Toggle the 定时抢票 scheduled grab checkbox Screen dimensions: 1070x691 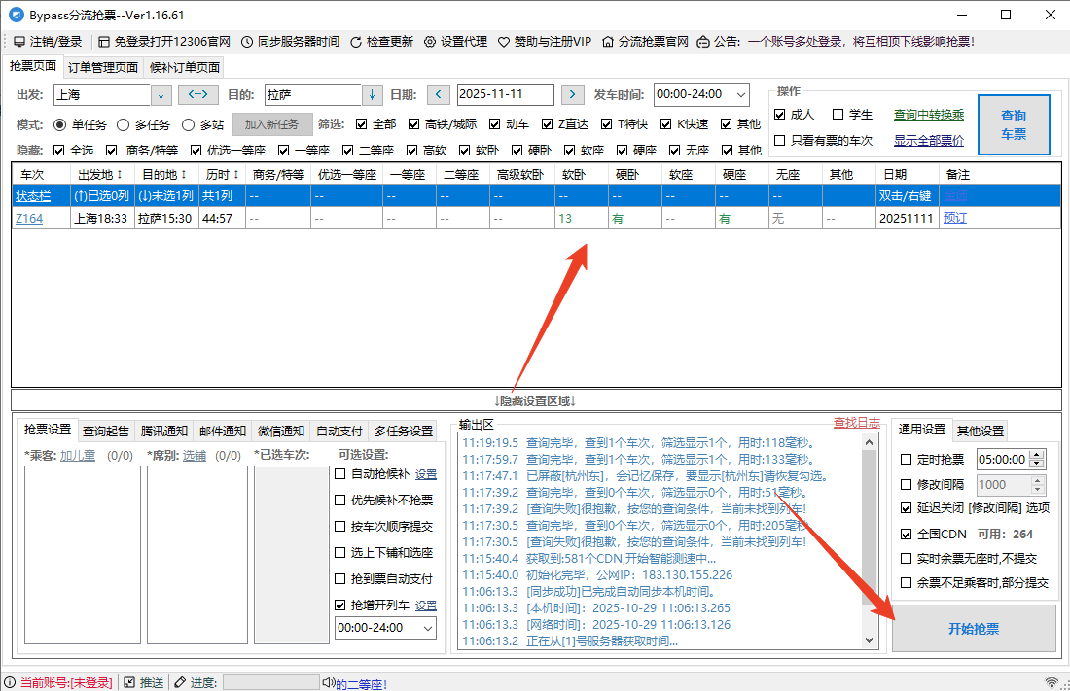(907, 460)
